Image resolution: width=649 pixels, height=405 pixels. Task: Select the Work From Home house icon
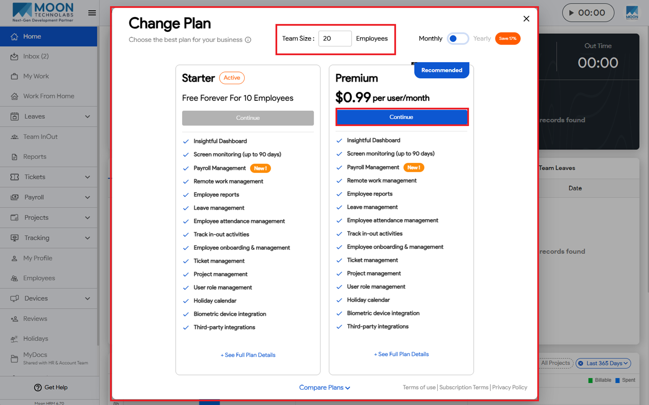coord(14,96)
